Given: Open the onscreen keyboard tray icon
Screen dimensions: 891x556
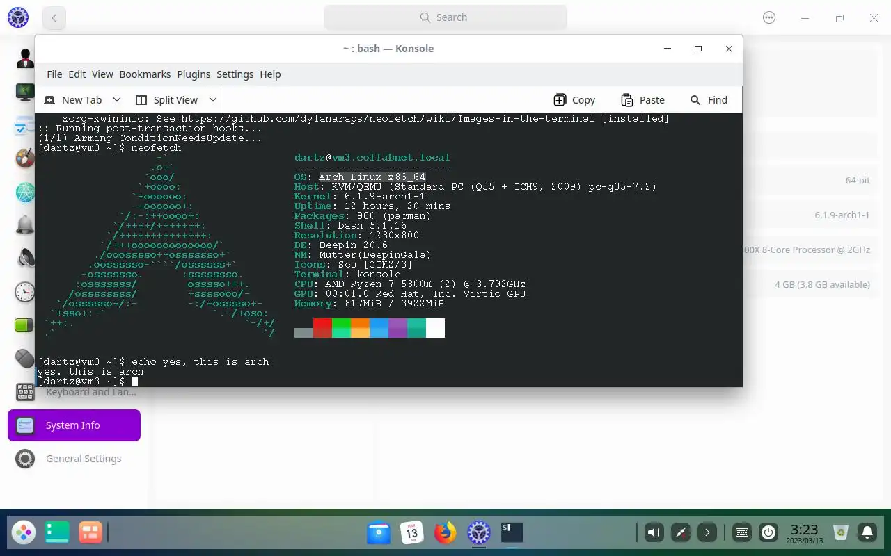Looking at the screenshot, I should point(742,533).
